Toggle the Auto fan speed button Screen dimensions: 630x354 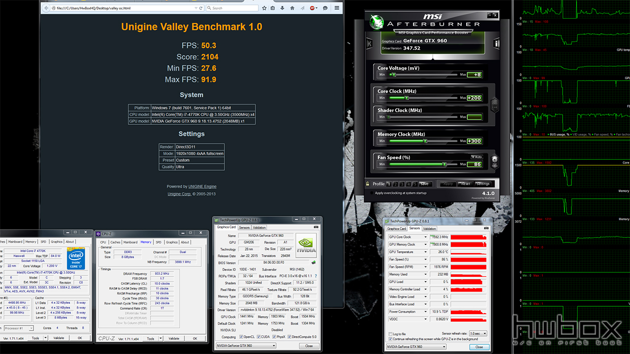[x=476, y=157]
